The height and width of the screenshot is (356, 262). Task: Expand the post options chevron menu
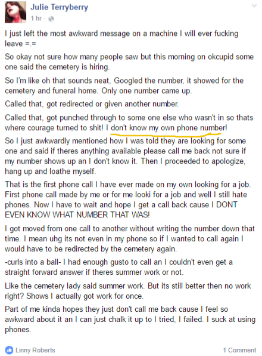click(254, 6)
